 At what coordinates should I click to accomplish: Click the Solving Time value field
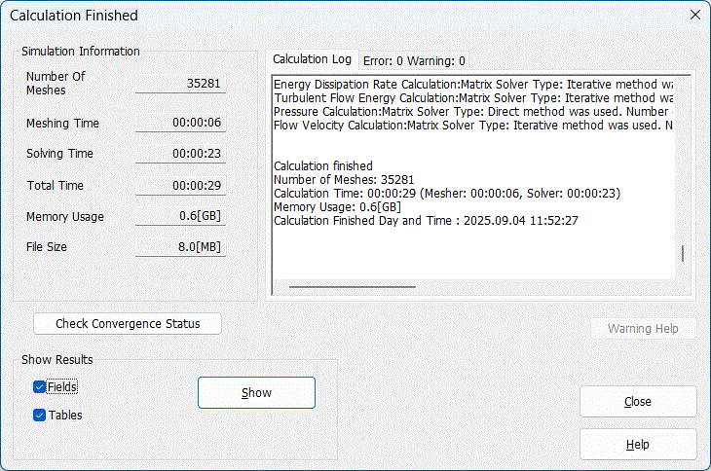[180, 154]
